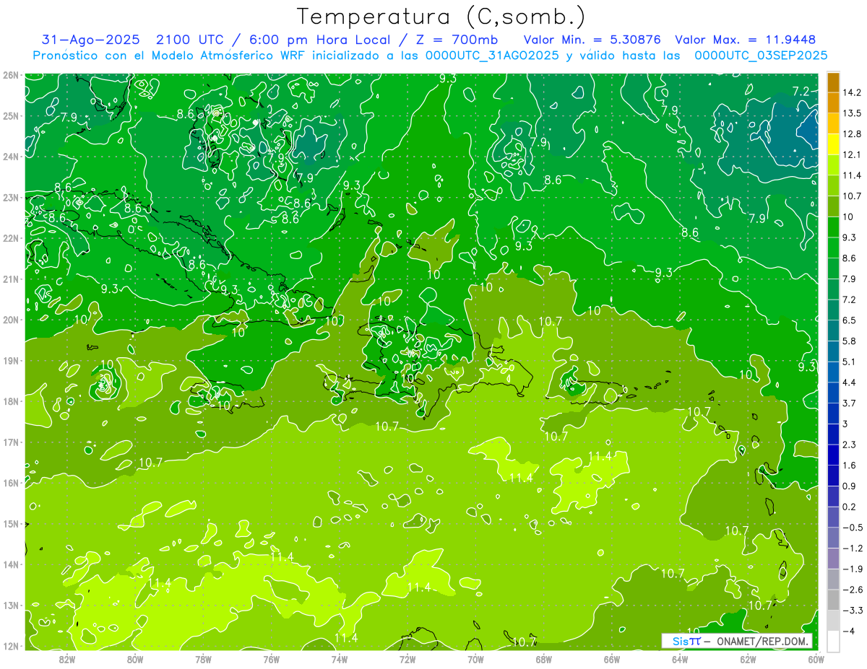The width and height of the screenshot is (867, 669).
Task: Click the 62W longitude axis label
Action: 749,660
